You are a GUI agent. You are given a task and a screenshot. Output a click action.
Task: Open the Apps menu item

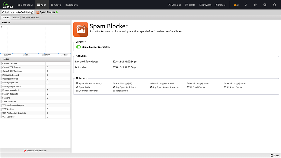[x=42, y=5]
